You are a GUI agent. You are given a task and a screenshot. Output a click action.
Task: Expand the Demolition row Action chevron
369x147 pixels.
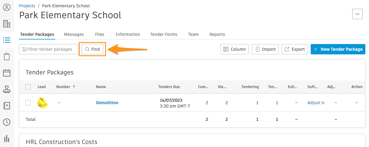pos(356,103)
